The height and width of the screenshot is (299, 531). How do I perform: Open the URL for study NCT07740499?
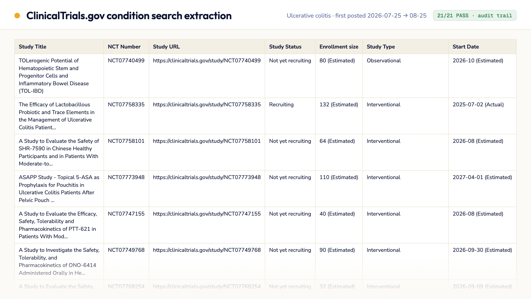point(207,60)
